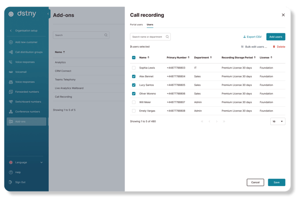Open Live Analytics Wallboard row
298x198 pixels.
(x=89, y=88)
